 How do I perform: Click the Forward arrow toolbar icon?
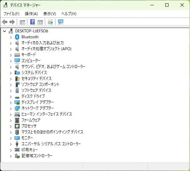[x=12, y=22]
